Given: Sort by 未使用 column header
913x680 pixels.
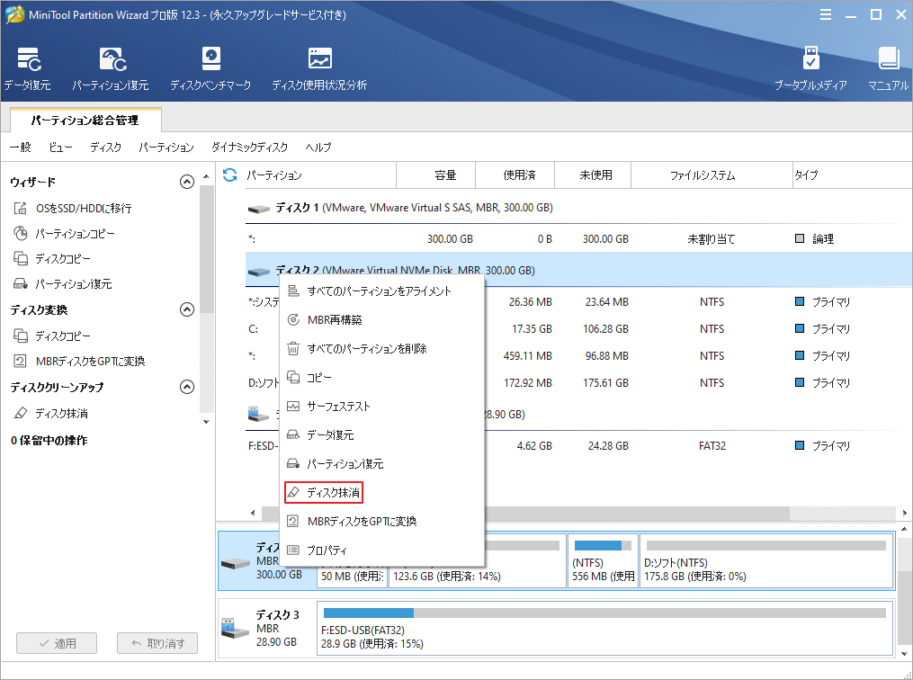Looking at the screenshot, I should [x=593, y=175].
